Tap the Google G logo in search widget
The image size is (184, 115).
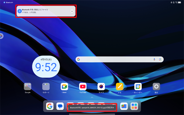pyautogui.click(x=79, y=59)
